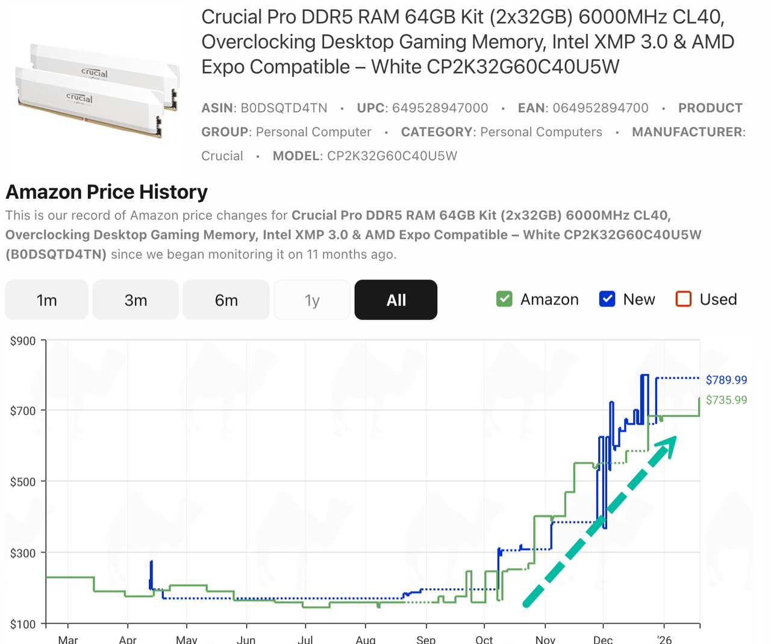Click the manufacturer value Crucial
This screenshot has width=771, height=644.
(x=222, y=156)
